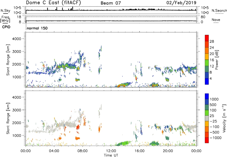Click the title 'Dome C East (fitACF)'
Screen dimensions: 227x157
53,3
